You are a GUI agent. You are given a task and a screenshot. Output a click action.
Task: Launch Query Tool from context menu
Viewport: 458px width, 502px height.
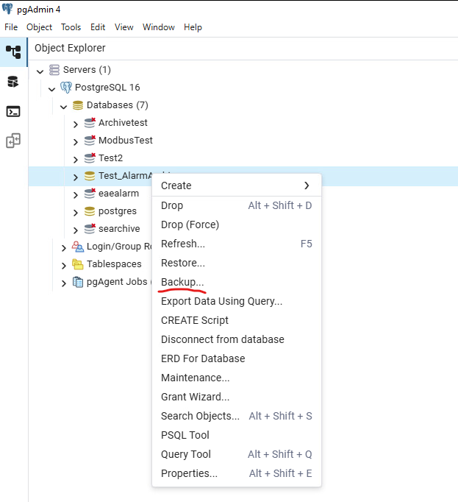coord(237,454)
